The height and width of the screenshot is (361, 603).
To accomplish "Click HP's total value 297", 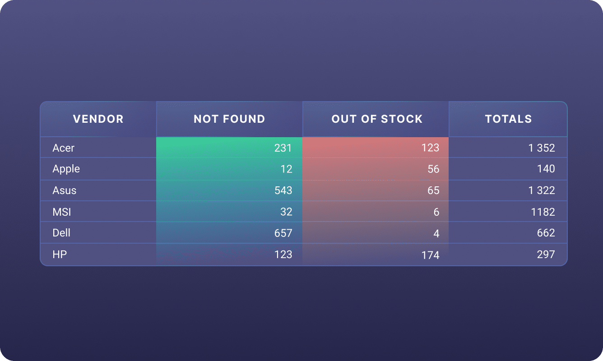I will tap(546, 255).
